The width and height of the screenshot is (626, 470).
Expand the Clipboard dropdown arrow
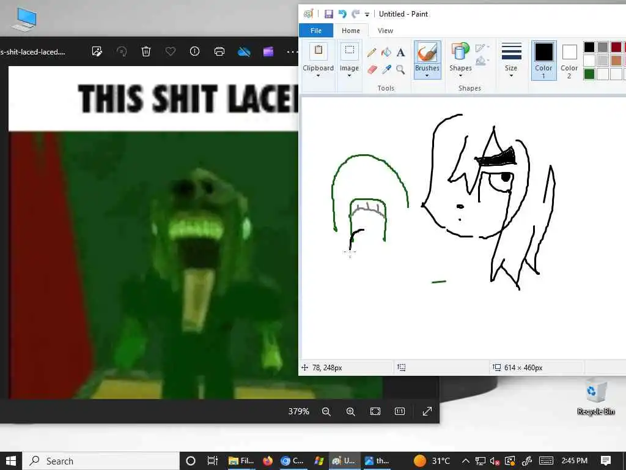coord(318,75)
